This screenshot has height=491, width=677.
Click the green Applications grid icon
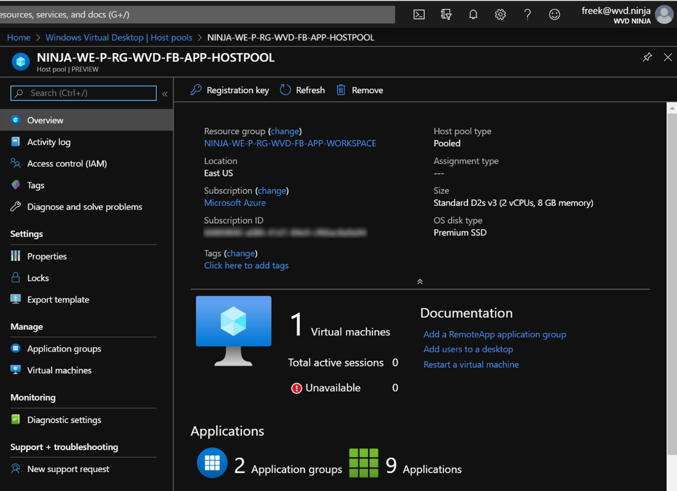(364, 463)
